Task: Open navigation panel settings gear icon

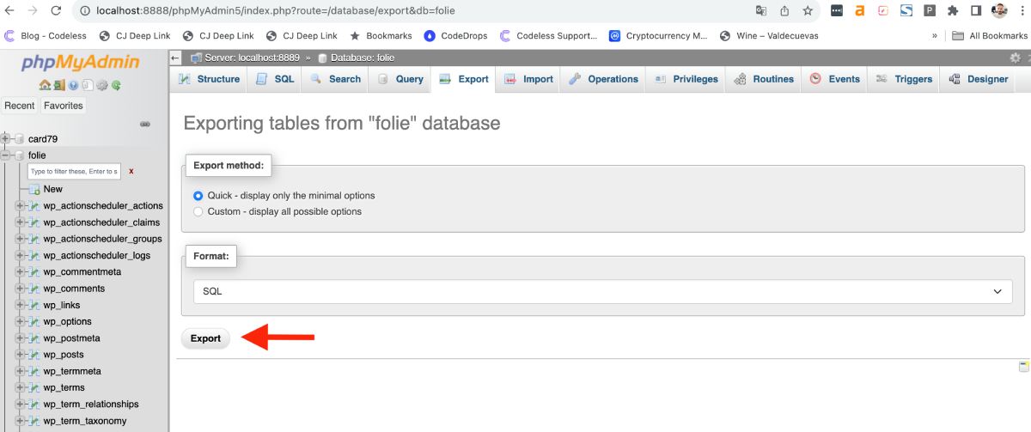Action: click(101, 85)
